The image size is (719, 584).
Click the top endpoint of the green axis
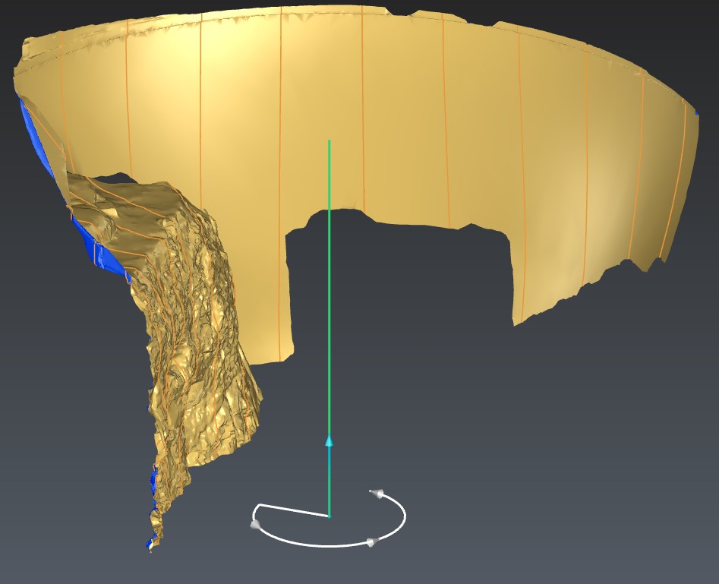point(329,141)
